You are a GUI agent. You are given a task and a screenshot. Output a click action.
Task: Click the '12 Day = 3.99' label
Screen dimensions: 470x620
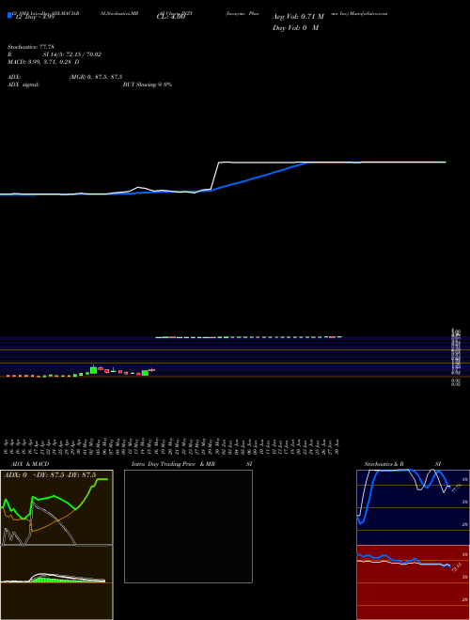pyautogui.click(x=35, y=17)
